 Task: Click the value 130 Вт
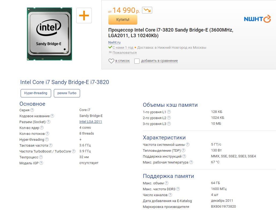click(216, 150)
